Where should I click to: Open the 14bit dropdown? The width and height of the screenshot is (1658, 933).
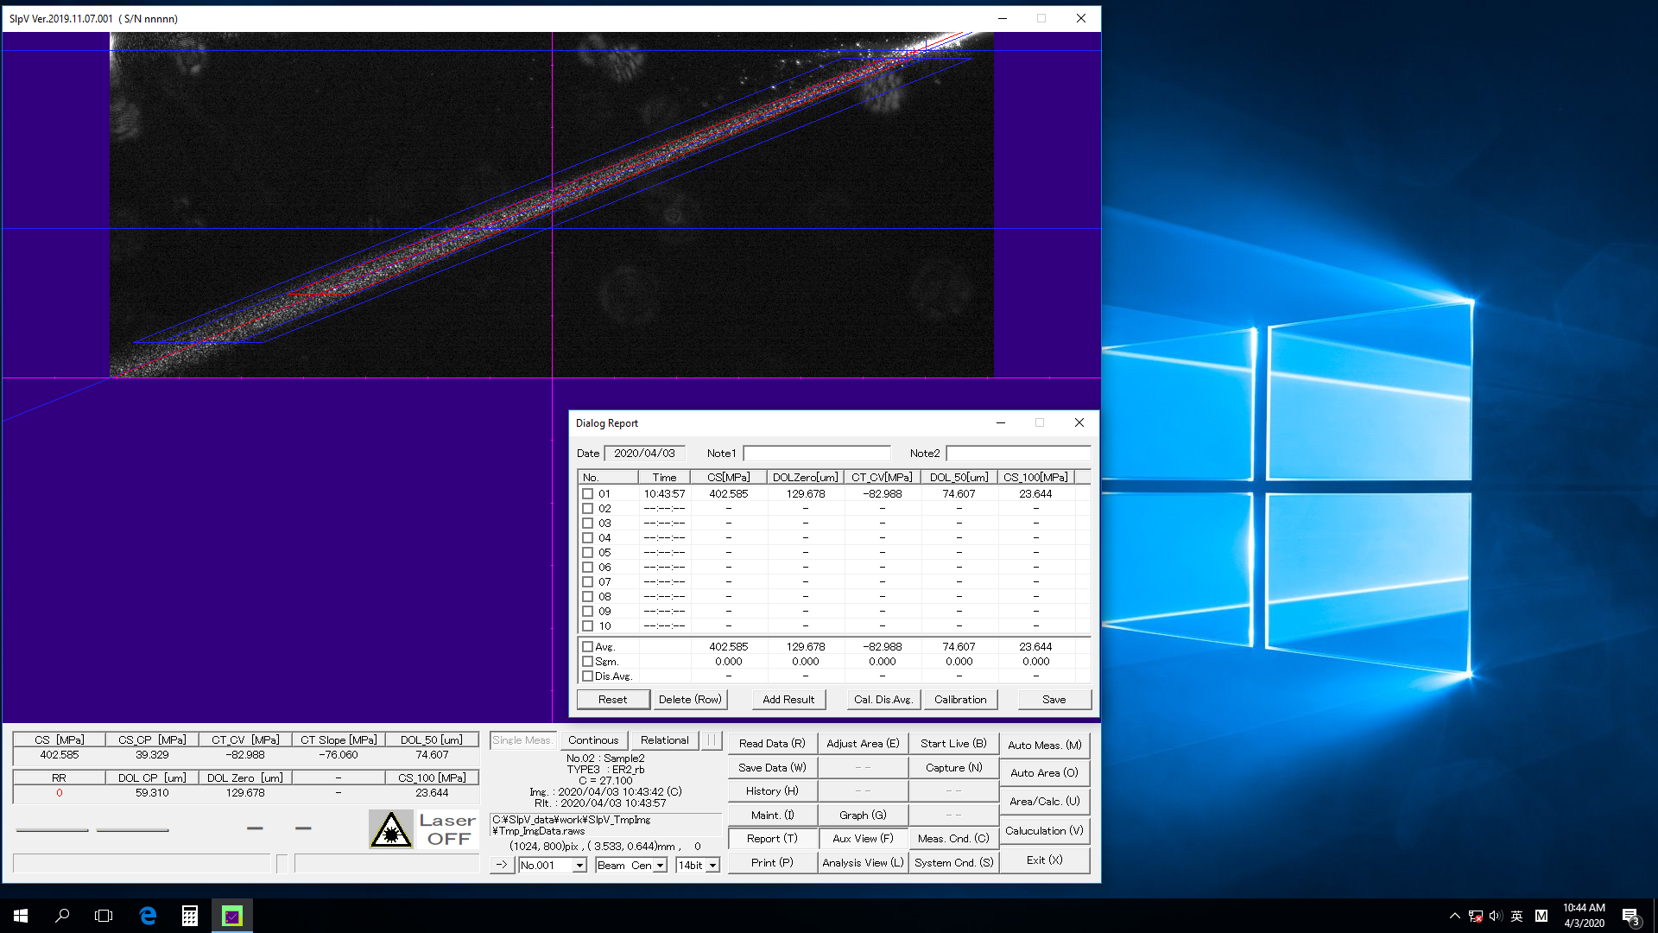pos(712,866)
